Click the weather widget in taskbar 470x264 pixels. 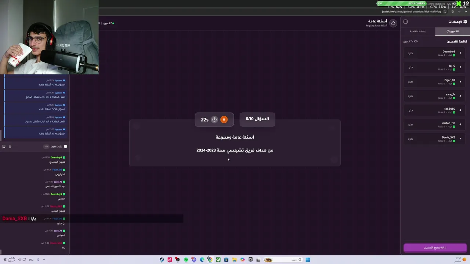tap(460, 260)
